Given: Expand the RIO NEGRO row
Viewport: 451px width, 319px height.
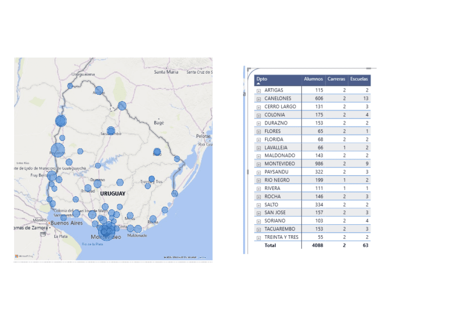Looking at the screenshot, I should tap(259, 181).
